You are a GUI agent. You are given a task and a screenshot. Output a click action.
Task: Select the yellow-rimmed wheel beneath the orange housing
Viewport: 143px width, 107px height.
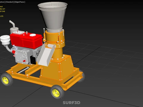tap(57, 92)
